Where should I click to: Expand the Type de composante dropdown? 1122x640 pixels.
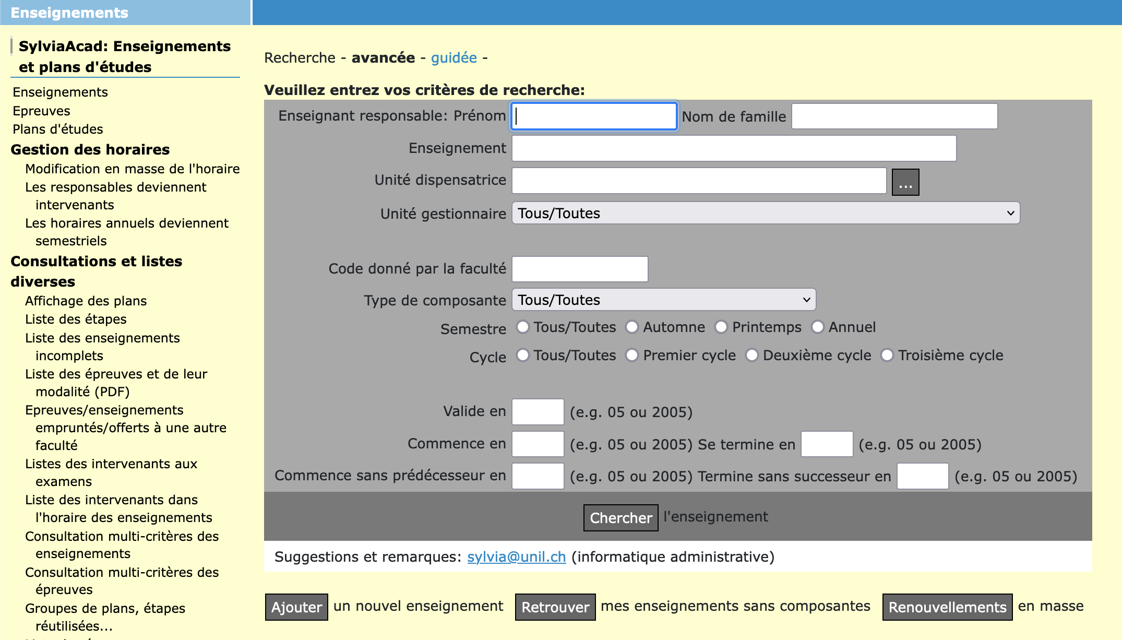tap(663, 300)
